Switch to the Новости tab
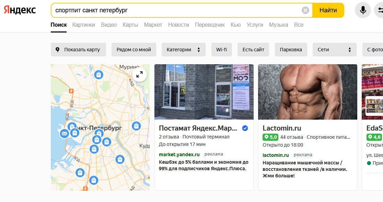The width and height of the screenshot is (383, 202). tap(178, 25)
